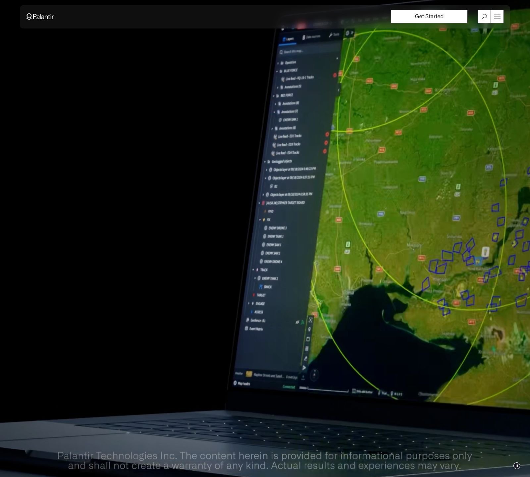Select the TARGET stage row

[259, 295]
